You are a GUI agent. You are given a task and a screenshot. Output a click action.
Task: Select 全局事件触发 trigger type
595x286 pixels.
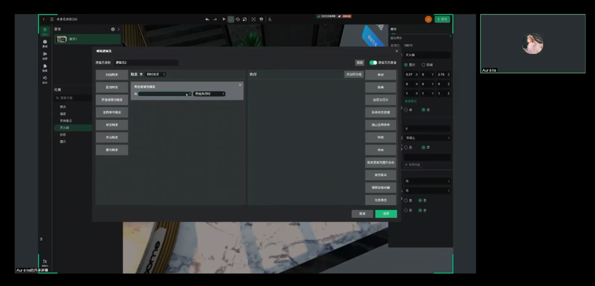click(x=112, y=113)
